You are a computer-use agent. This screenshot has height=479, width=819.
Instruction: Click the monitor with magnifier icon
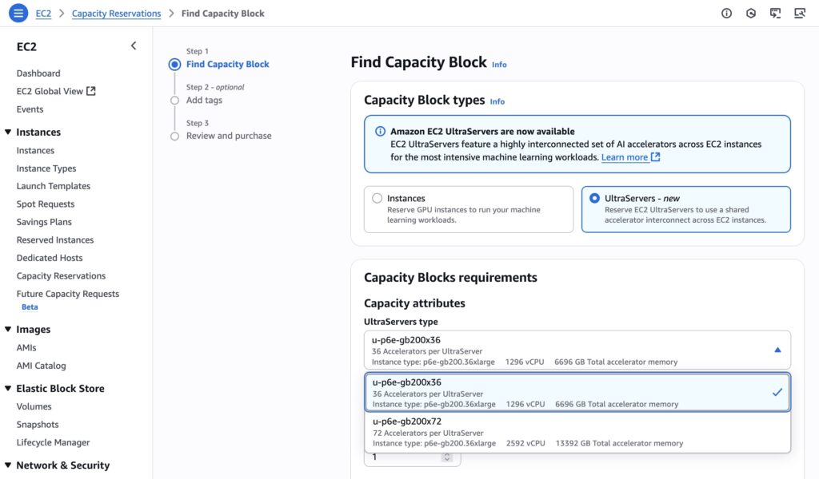(799, 14)
